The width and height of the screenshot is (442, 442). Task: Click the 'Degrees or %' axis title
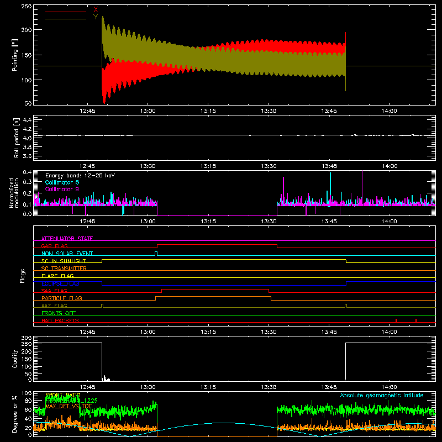[x=15, y=414]
